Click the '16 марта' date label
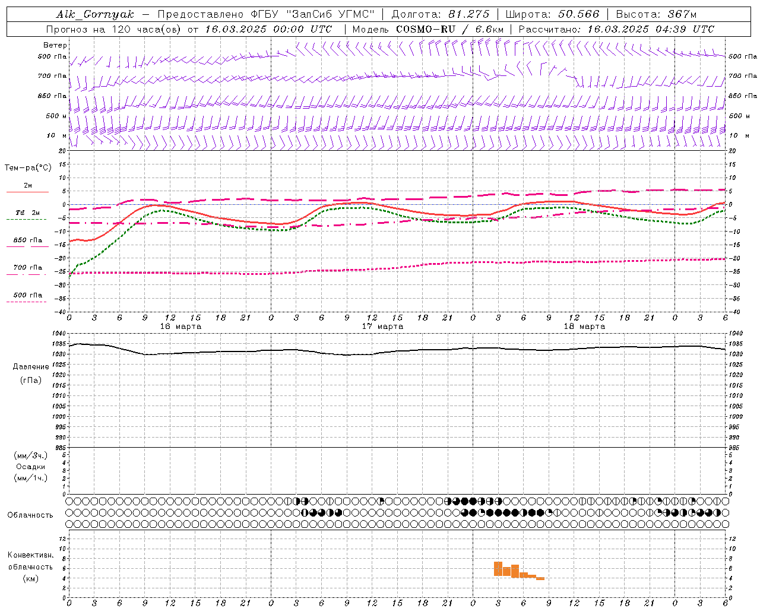Screen dimensions: 760x608 tap(180, 327)
